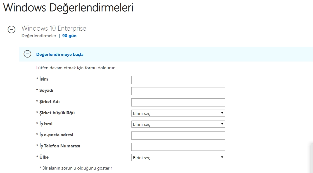The height and width of the screenshot is (173, 313).
Task: Click the 90 gün link
Action: (x=69, y=36)
